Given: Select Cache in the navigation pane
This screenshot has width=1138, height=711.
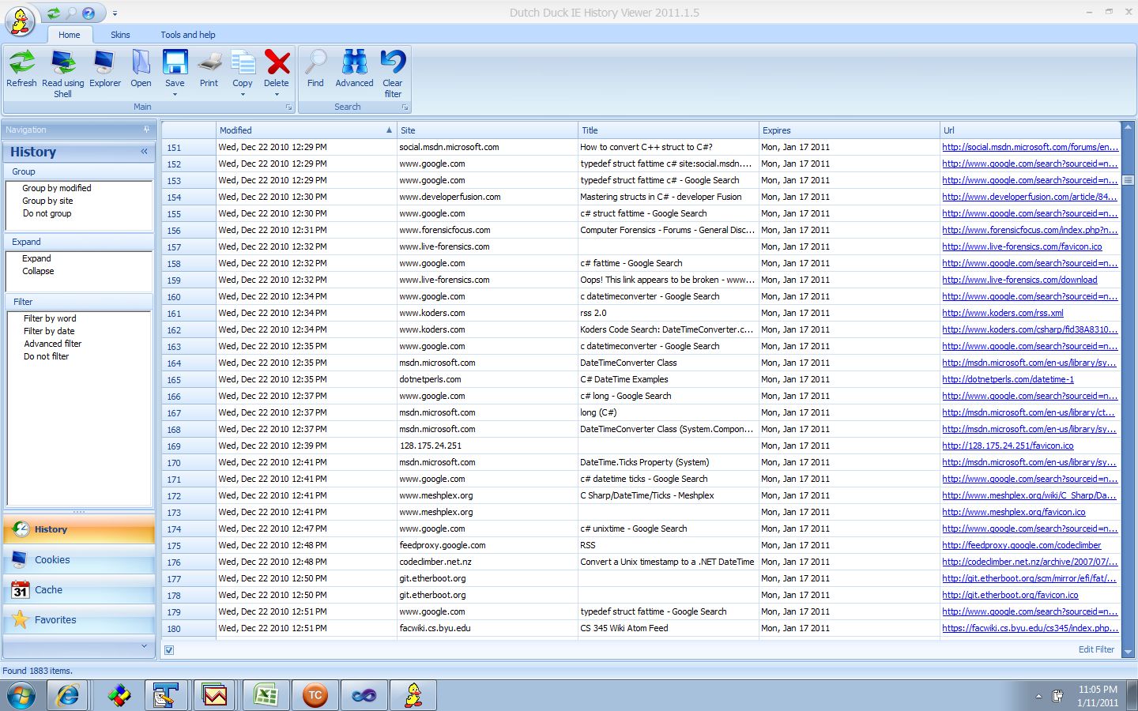Looking at the screenshot, I should point(79,589).
